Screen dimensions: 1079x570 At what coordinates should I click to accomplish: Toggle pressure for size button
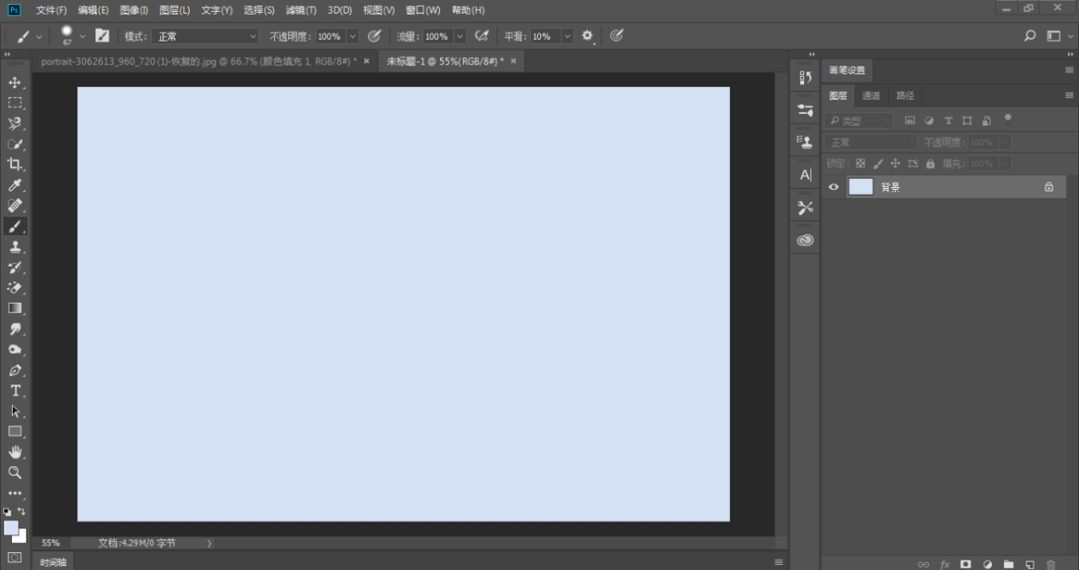[617, 36]
